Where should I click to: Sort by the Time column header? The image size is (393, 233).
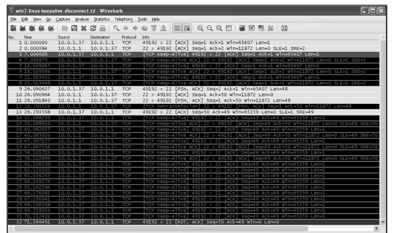tap(40, 37)
